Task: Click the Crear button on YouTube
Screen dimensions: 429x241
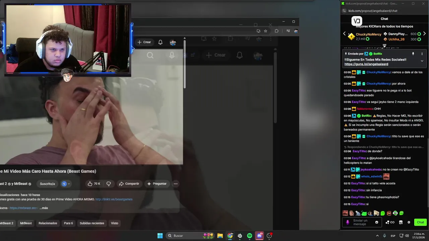Action: pyautogui.click(x=144, y=42)
